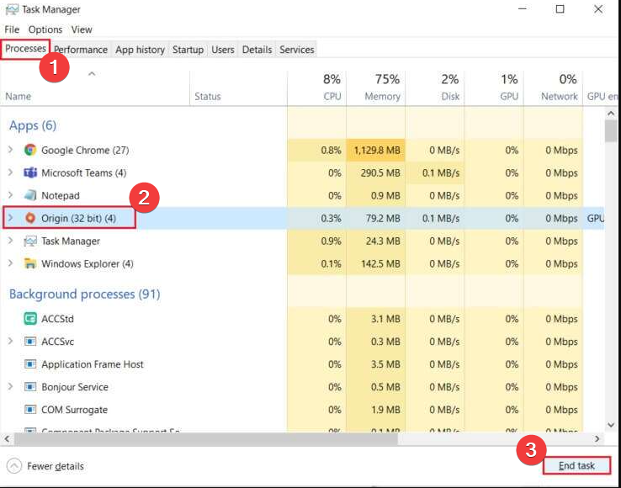Switch to the Users tab

223,50
